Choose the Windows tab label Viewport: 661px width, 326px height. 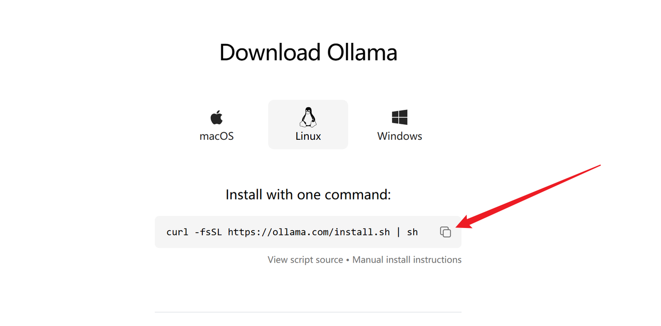pos(400,136)
